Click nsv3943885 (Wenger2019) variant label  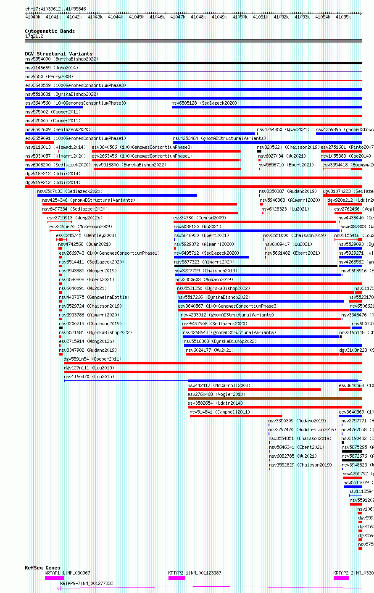coord(88,271)
